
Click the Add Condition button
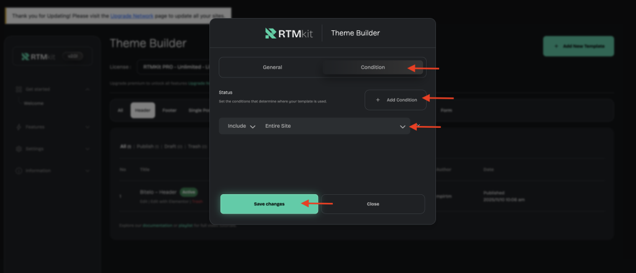(x=395, y=100)
